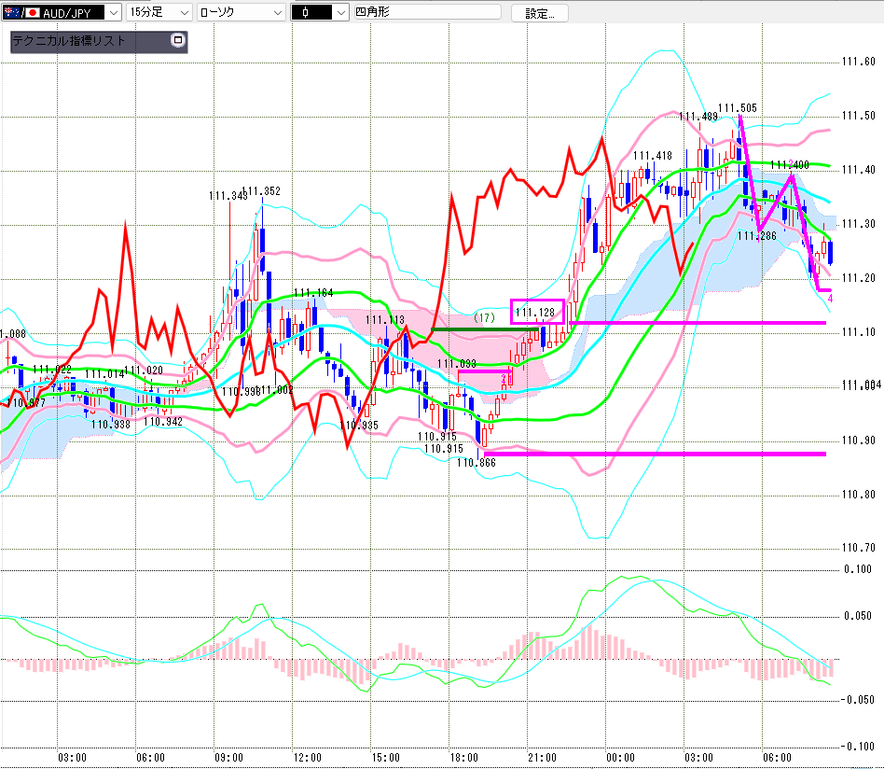Screen dimensions: 884x769
Task: Click the 00:00 time axis label
Action: point(621,758)
